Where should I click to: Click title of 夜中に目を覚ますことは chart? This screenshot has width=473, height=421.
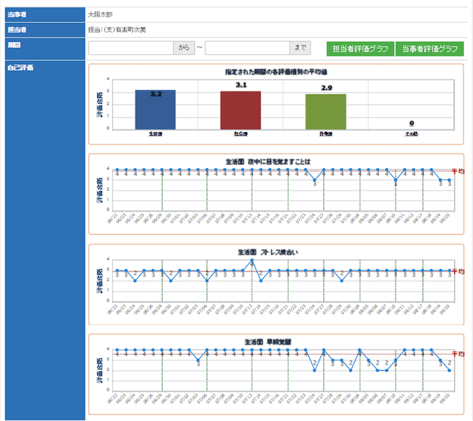coord(268,161)
